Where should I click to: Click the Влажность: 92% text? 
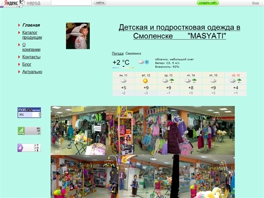pyautogui.click(x=167, y=67)
